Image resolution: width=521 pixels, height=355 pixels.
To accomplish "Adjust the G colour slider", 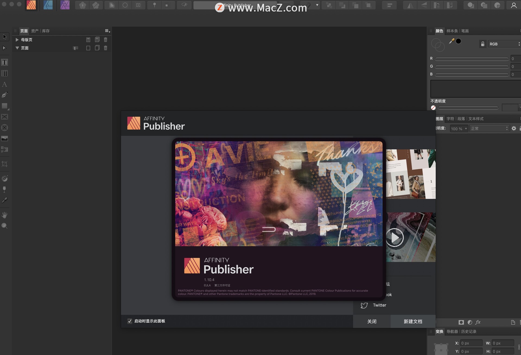I will [472, 67].
